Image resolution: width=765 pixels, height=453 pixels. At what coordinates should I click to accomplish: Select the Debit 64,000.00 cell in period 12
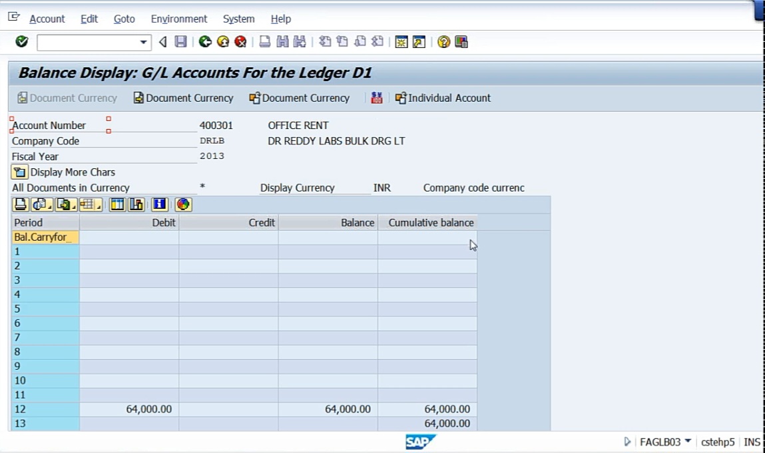tap(129, 409)
